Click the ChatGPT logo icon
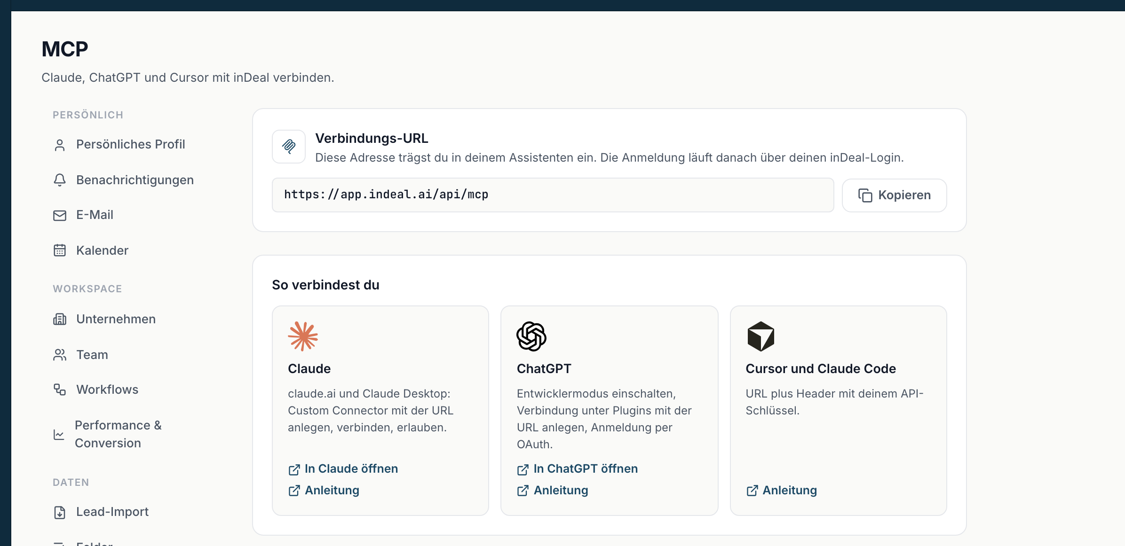 [531, 336]
